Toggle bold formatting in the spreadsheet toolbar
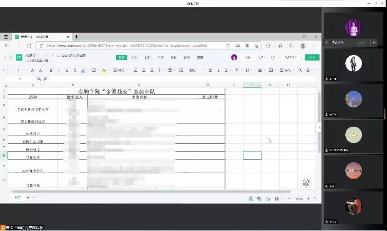Image resolution: width=387 pixels, height=231 pixels. [51, 71]
